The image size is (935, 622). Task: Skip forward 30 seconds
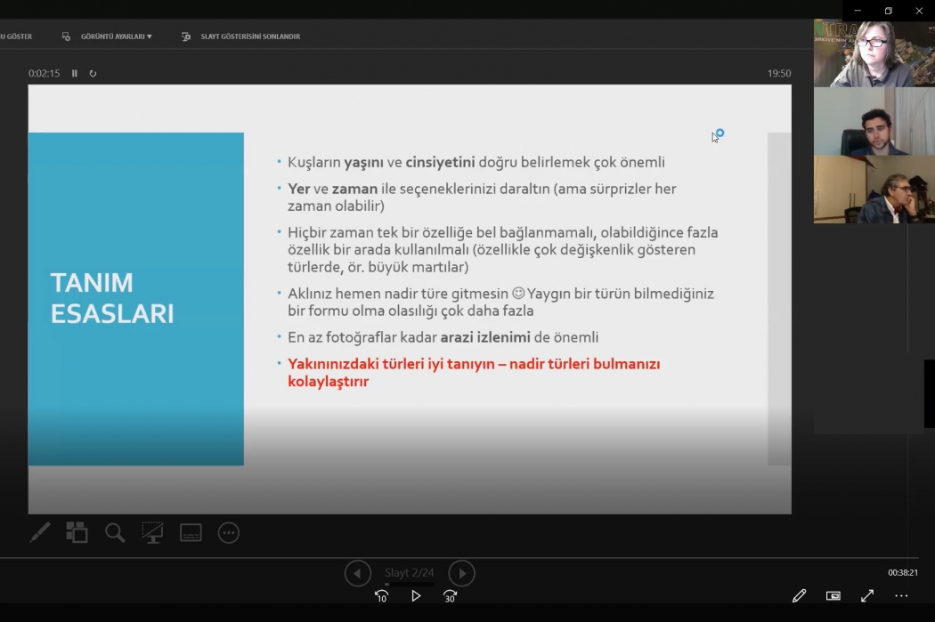[450, 596]
